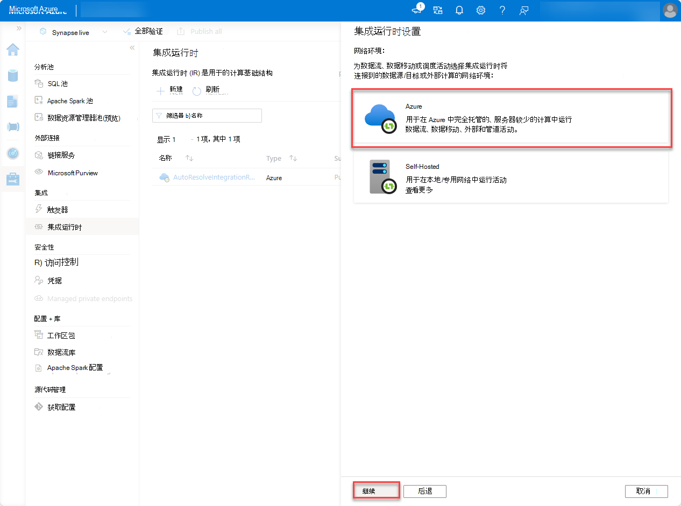Open the settings gear in header
Screen dimensions: 681x506
pos(481,10)
